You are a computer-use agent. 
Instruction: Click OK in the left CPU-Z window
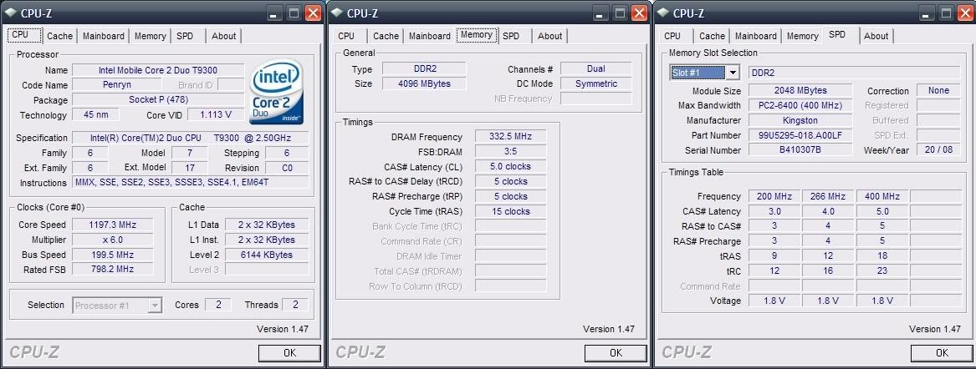click(289, 353)
